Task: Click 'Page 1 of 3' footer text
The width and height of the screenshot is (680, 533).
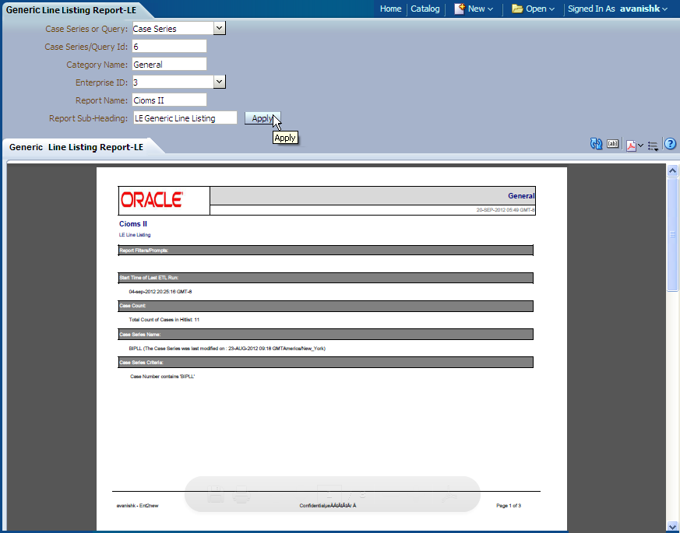Action: pos(509,506)
